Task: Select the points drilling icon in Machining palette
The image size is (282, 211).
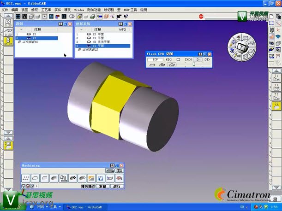Action: pyautogui.click(x=26, y=178)
